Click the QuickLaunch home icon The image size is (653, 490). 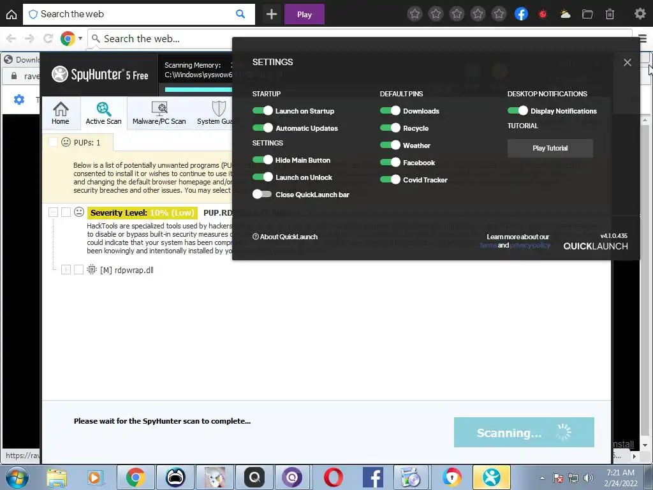click(11, 15)
